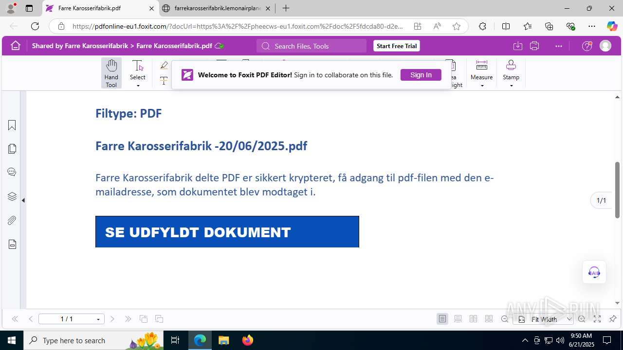This screenshot has height=350, width=623.
Task: Open a new browser tab
Action: pyautogui.click(x=286, y=8)
